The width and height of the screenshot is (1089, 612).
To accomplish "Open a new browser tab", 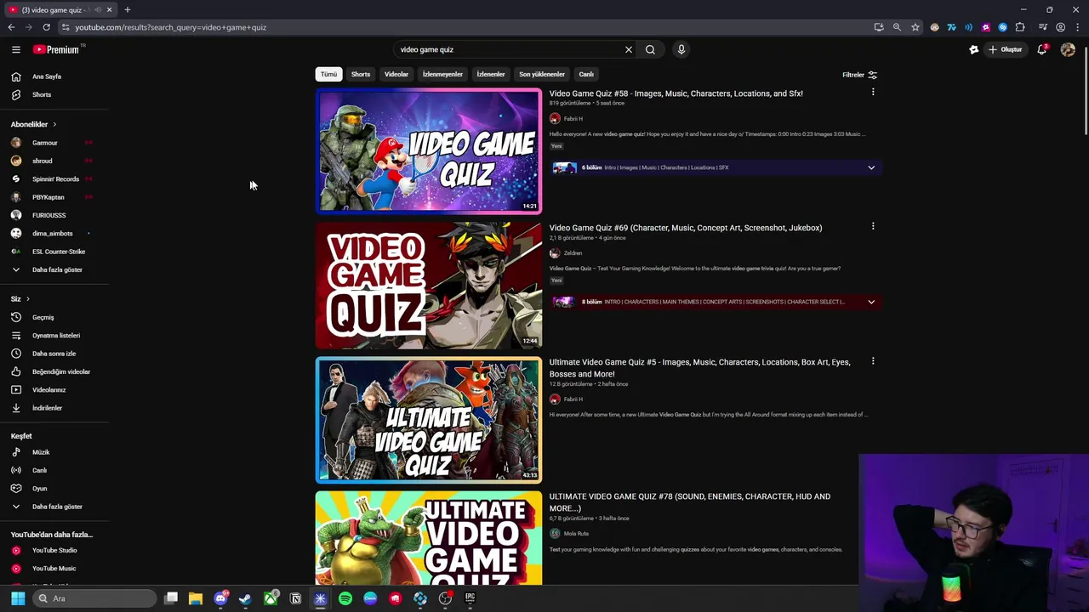I will [x=128, y=9].
